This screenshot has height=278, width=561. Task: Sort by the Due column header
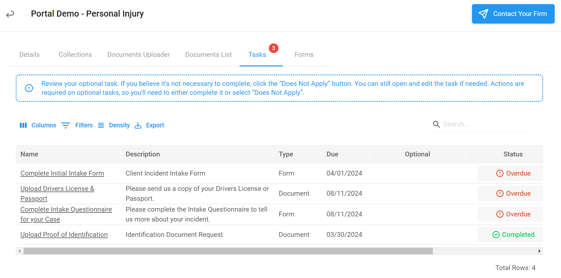point(332,154)
